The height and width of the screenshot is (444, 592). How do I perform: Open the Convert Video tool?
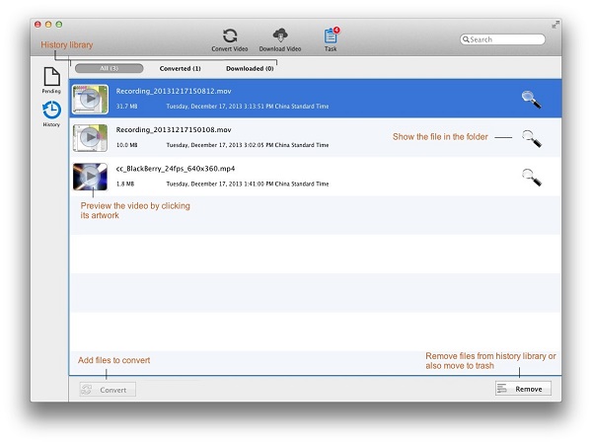(x=230, y=40)
